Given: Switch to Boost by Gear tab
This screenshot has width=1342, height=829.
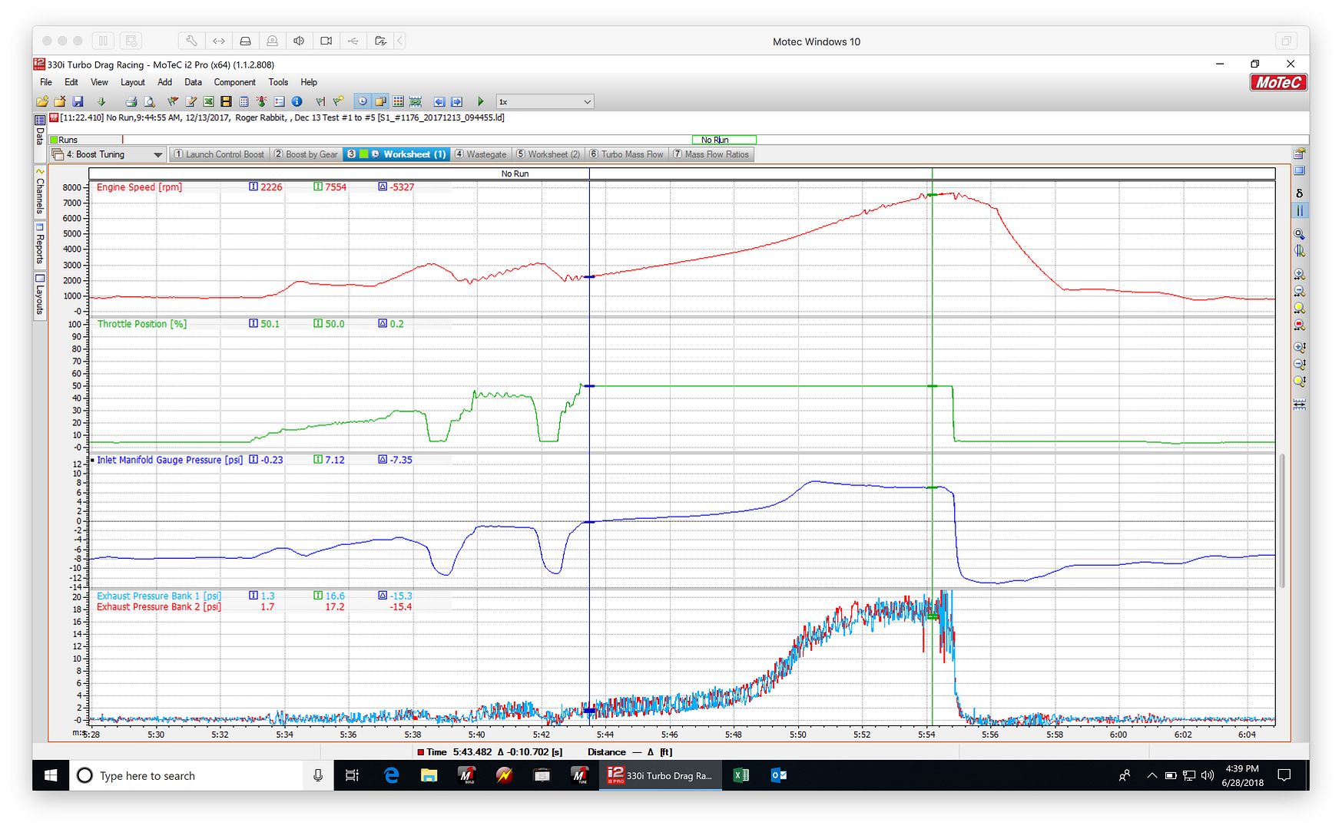Looking at the screenshot, I should coord(306,154).
